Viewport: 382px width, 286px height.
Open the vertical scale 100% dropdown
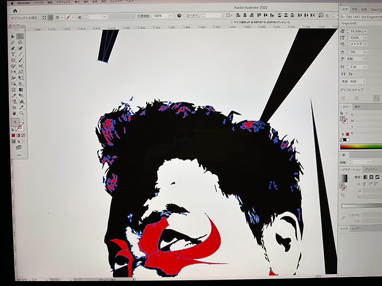tap(365, 38)
